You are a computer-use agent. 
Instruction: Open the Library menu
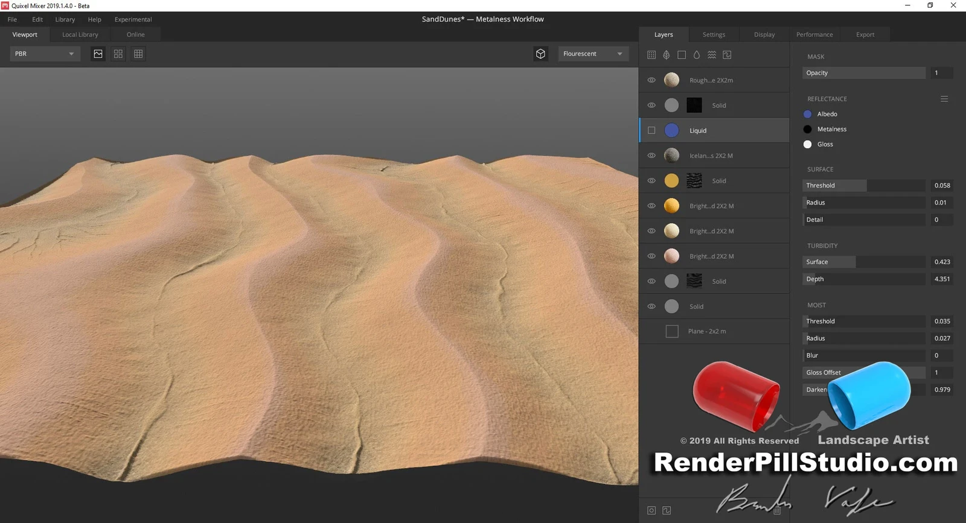(65, 19)
